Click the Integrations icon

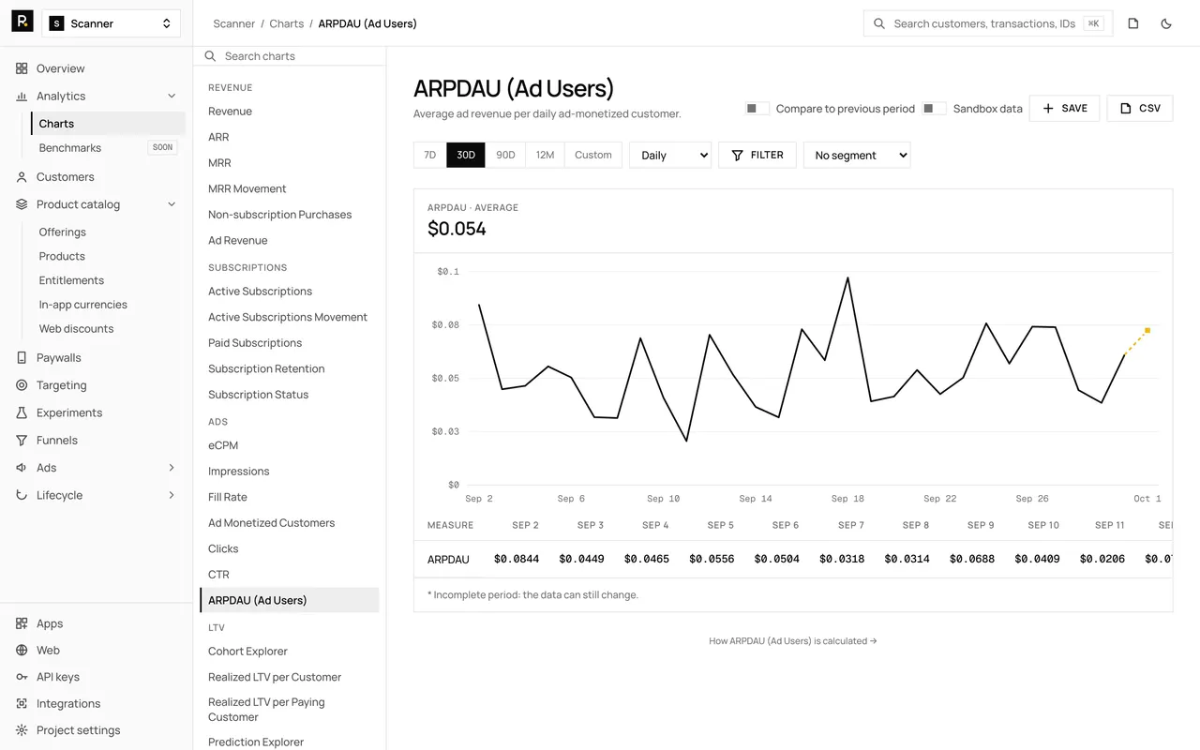[x=22, y=703]
